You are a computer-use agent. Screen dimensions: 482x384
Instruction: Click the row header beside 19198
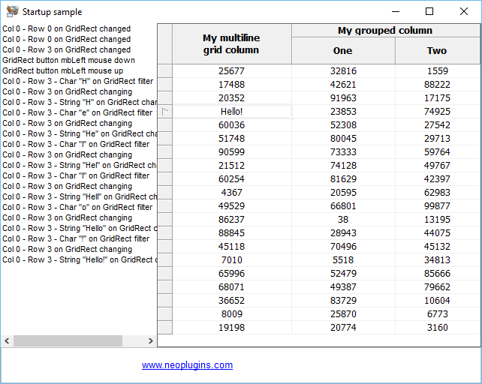(165, 328)
